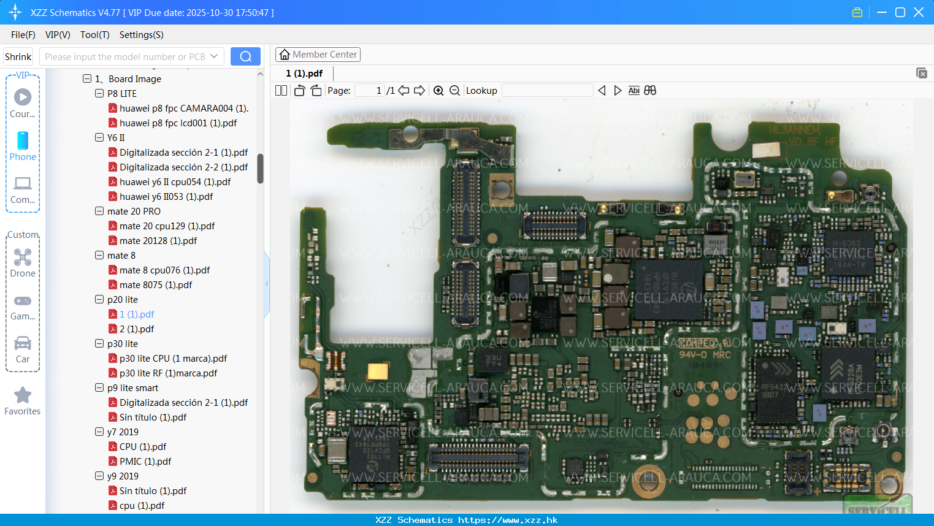Select the 1 (1).pdf document tab
The height and width of the screenshot is (526, 934).
tap(304, 74)
